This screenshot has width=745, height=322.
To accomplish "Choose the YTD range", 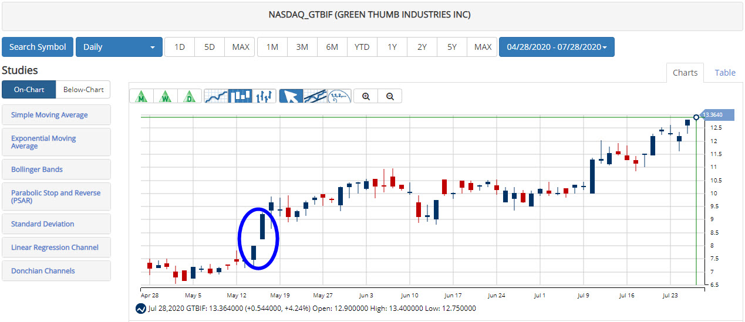I will 362,47.
